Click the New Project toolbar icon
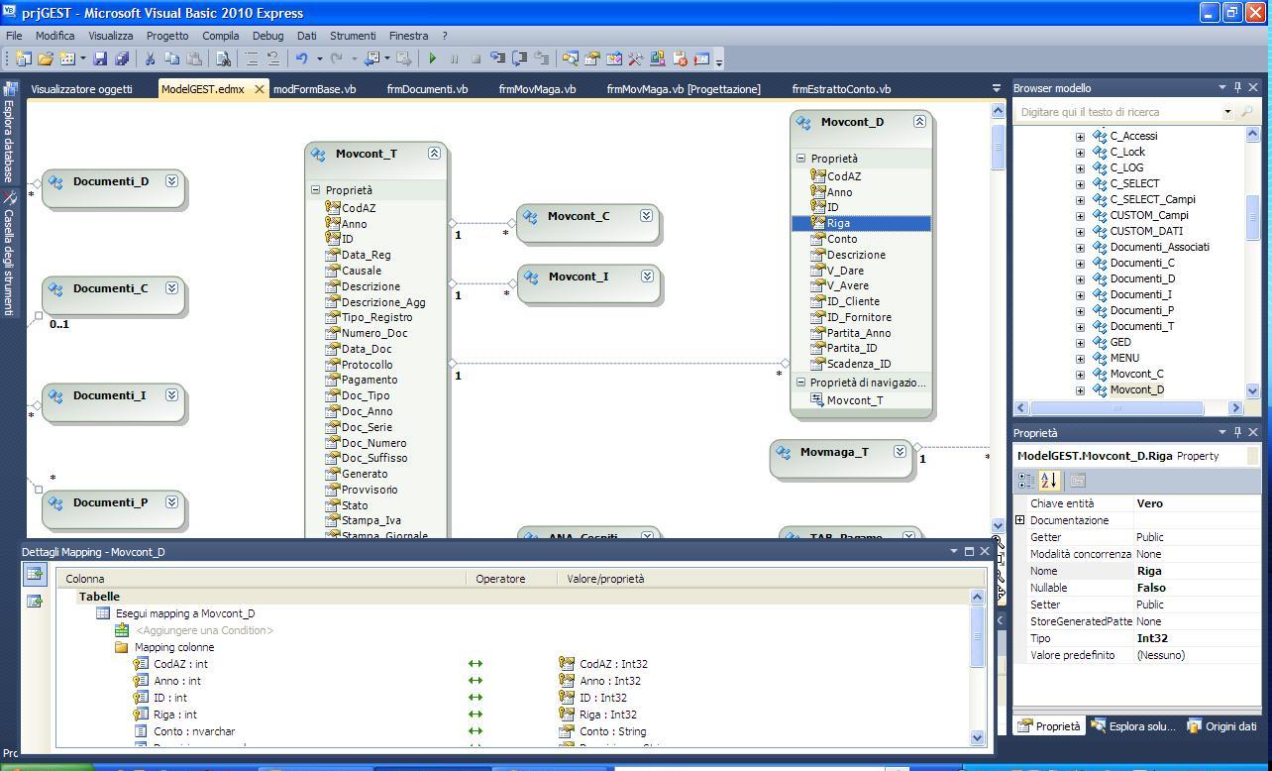Image resolution: width=1272 pixels, height=771 pixels. (x=24, y=59)
